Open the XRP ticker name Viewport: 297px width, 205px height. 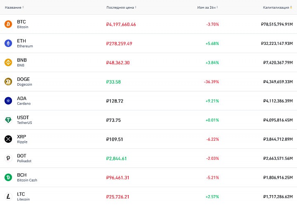21,137
